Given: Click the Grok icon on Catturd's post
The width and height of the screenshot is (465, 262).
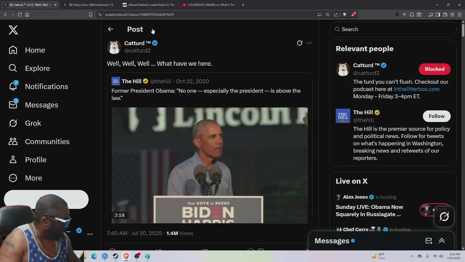Looking at the screenshot, I should tap(299, 43).
